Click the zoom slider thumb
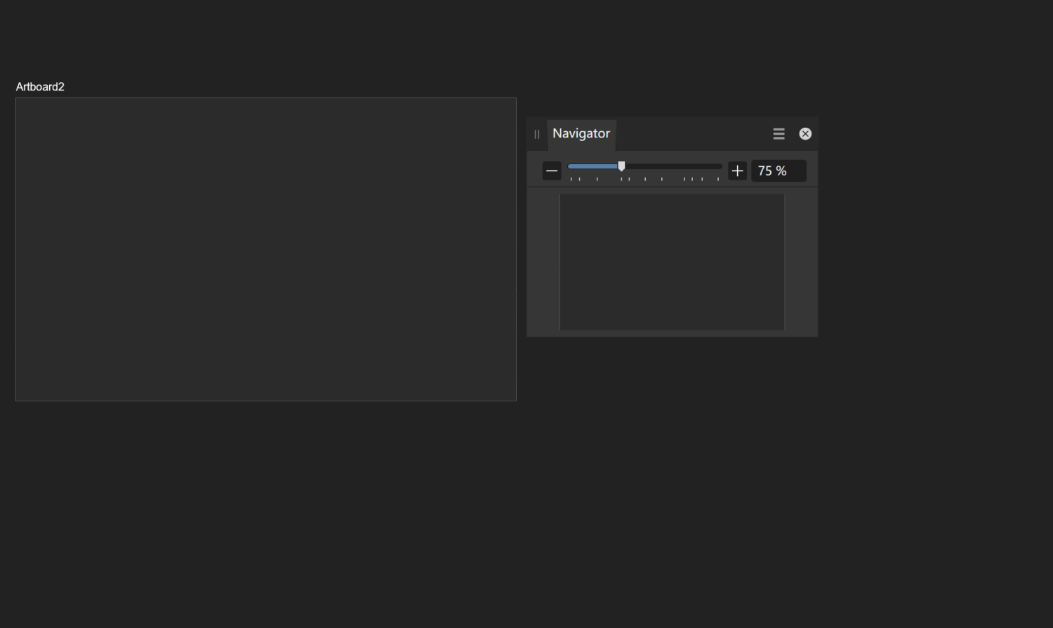The image size is (1053, 628). (x=621, y=166)
